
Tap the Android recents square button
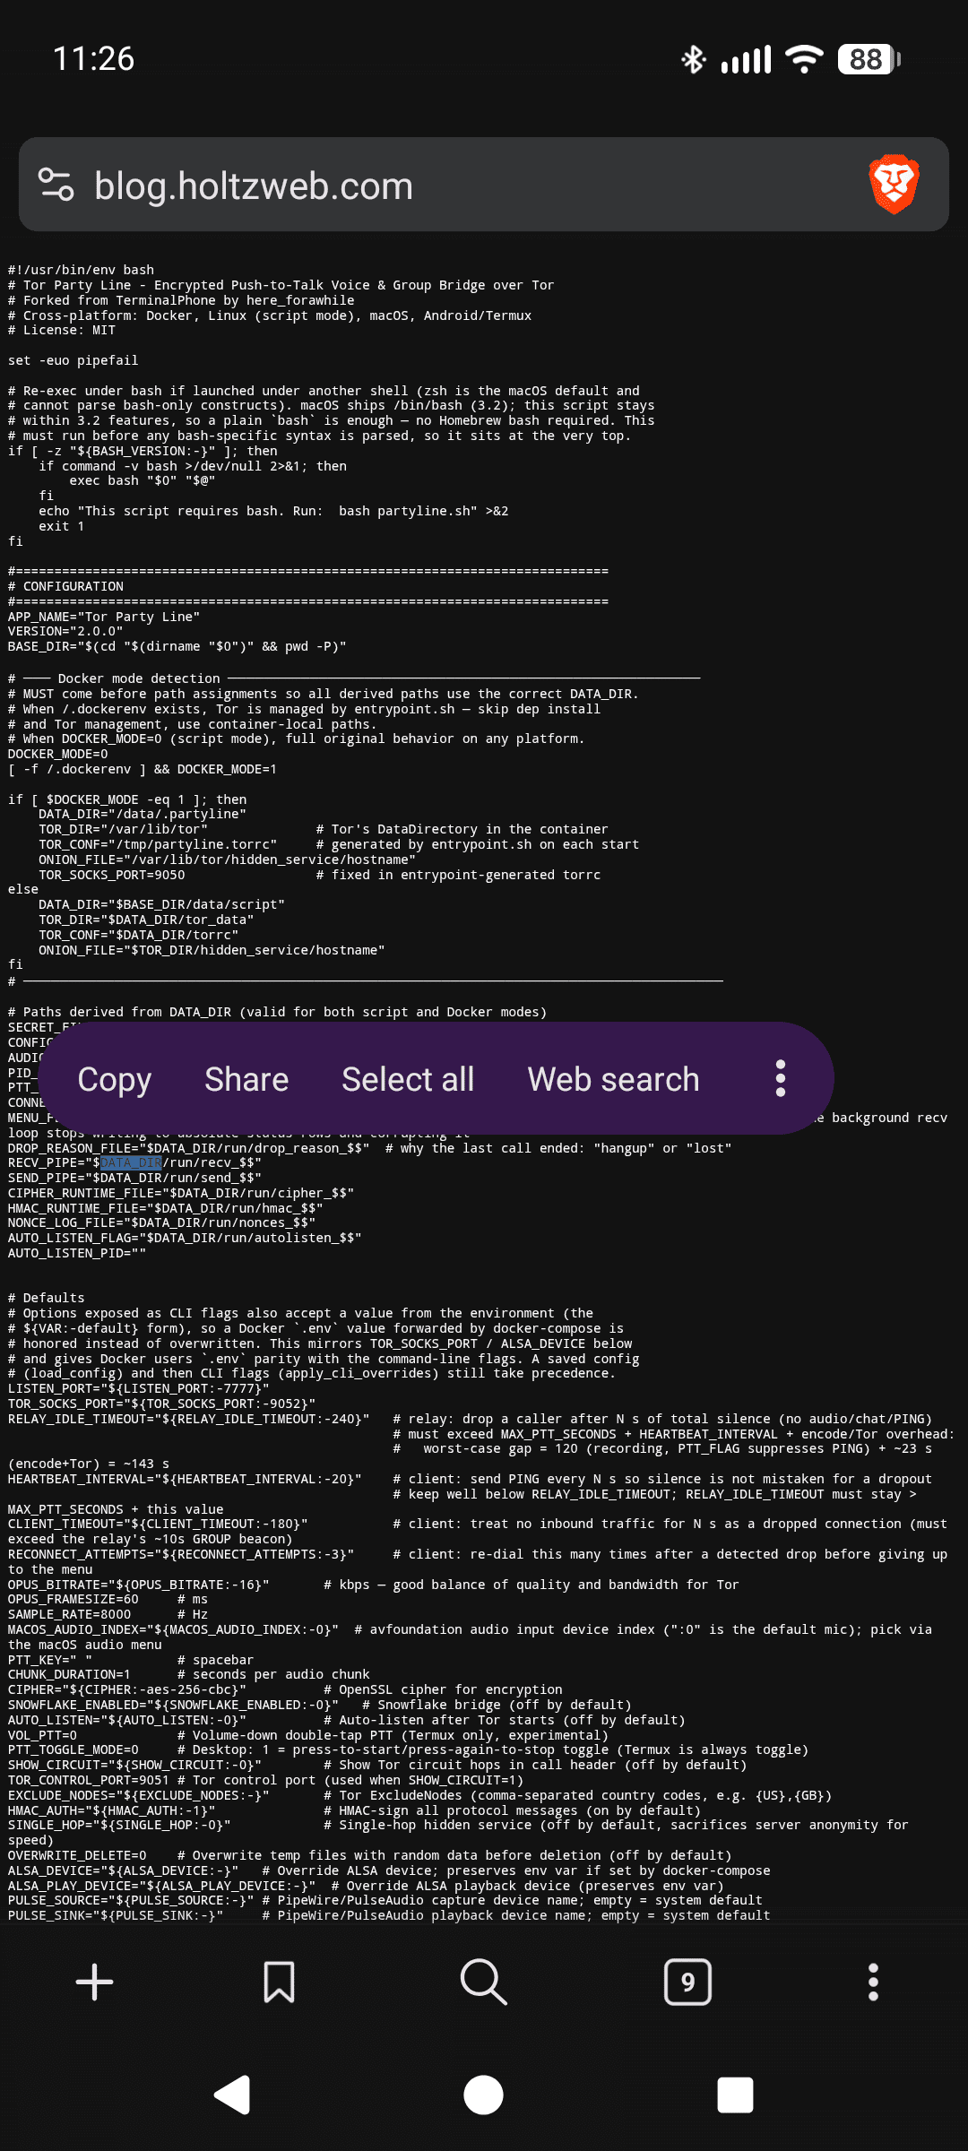coord(736,2095)
